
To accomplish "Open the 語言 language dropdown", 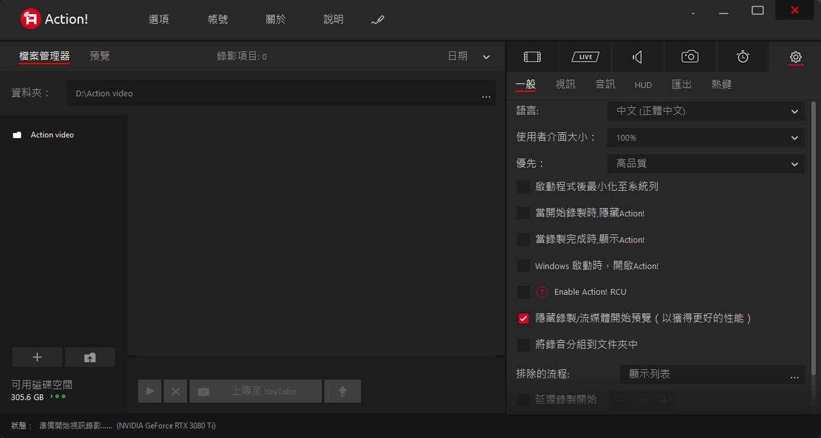I will point(705,111).
